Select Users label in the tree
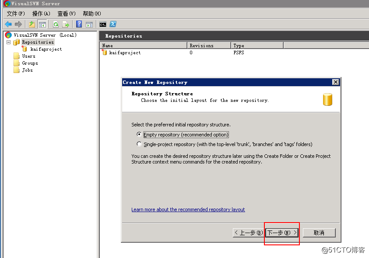The height and width of the screenshot is (258, 369). pos(29,56)
